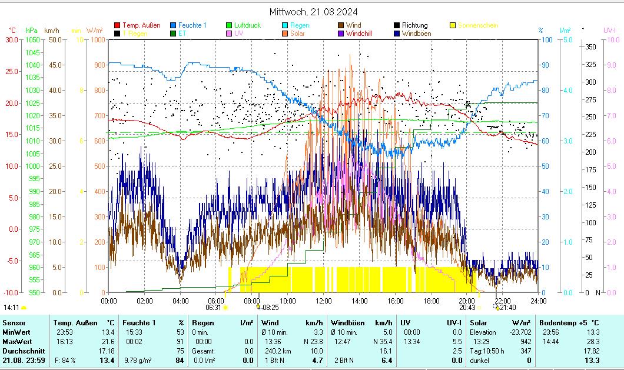624x370 pixels.
Task: Click the 'UV-I' axis unit label at top right
Action: (x=609, y=31)
